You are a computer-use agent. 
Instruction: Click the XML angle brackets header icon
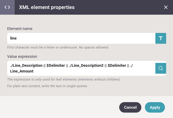pyautogui.click(x=7, y=7)
